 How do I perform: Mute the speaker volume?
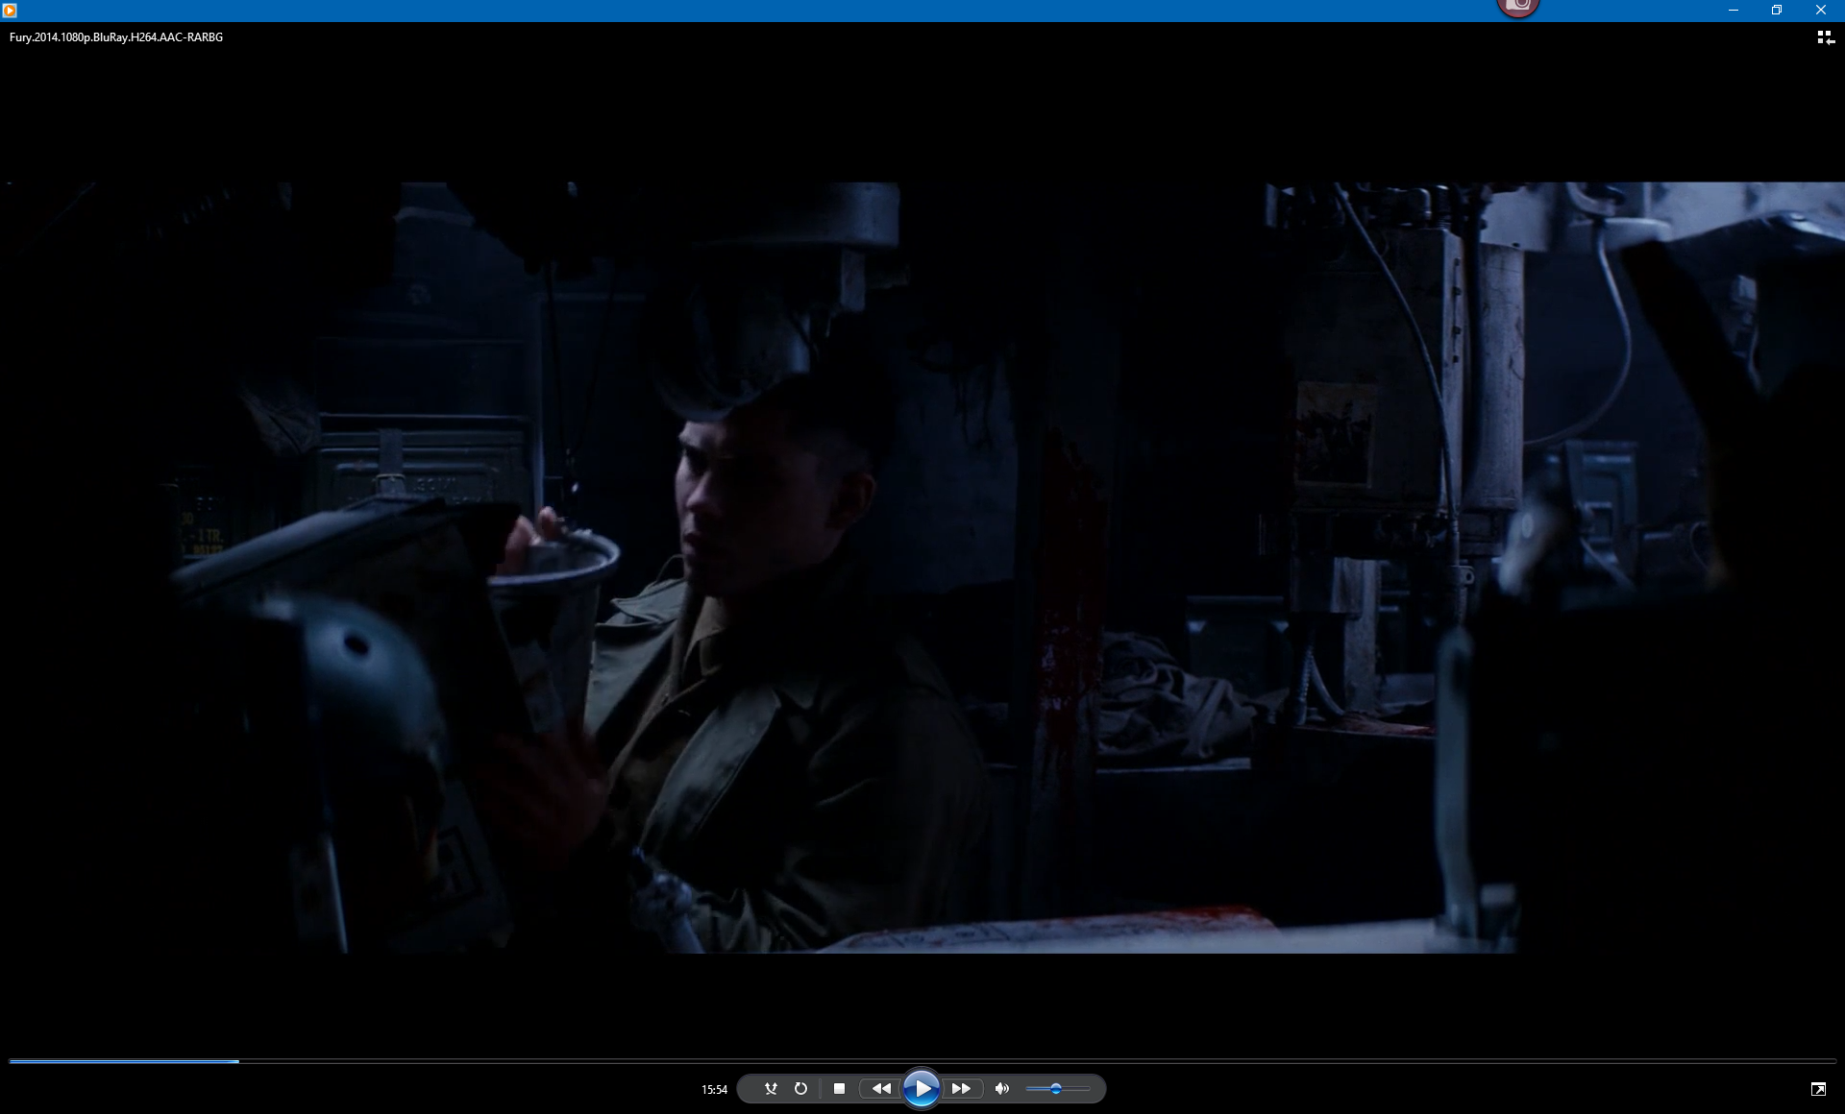1002,1088
